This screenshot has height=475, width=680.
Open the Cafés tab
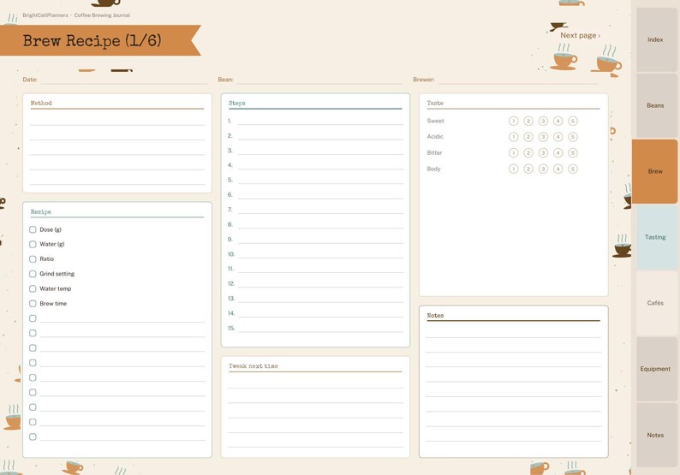[x=655, y=303]
